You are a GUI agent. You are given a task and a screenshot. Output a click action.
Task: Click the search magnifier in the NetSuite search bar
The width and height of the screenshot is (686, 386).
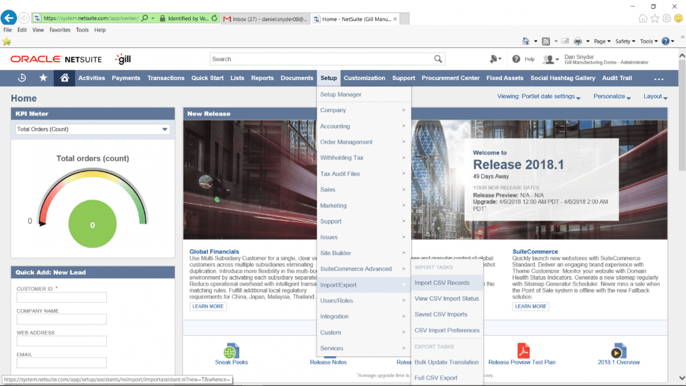pos(438,58)
